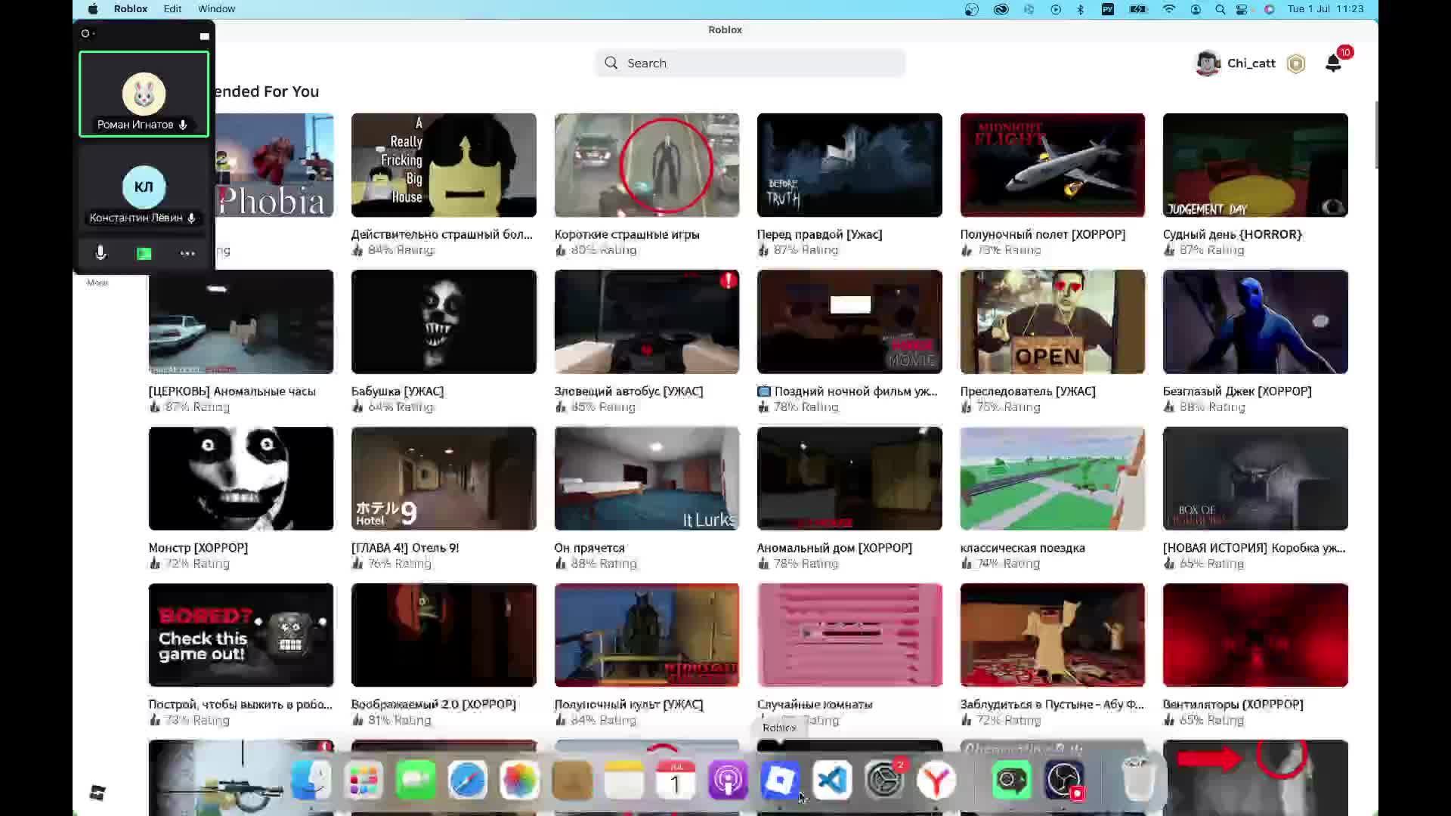Screen dimensions: 1451x816
Task: Open the Robux hexagon icon near Chi_catt
Action: tap(1296, 63)
